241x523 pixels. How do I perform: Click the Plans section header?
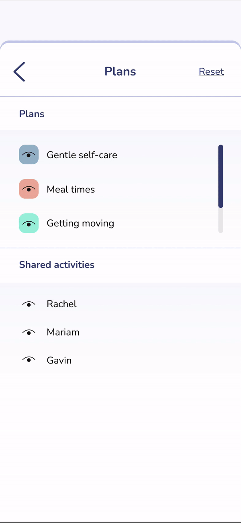point(32,114)
